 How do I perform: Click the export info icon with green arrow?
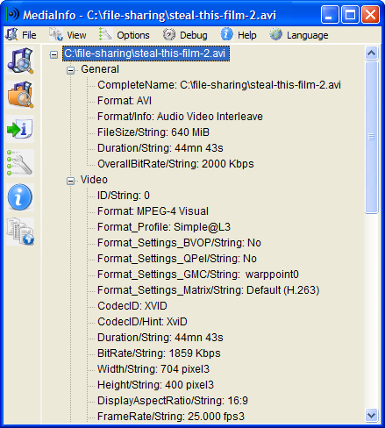coord(20,129)
